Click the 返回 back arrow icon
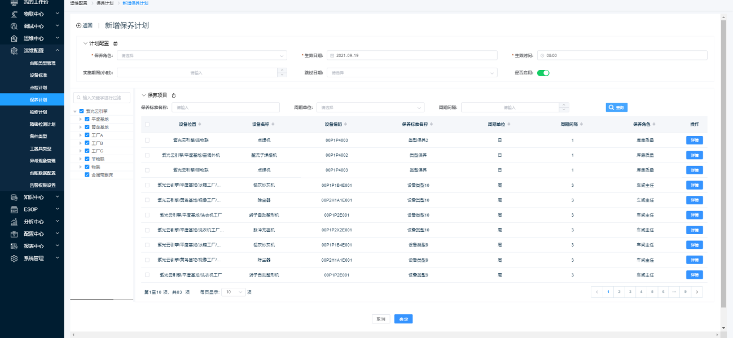The width and height of the screenshot is (733, 338). point(79,25)
